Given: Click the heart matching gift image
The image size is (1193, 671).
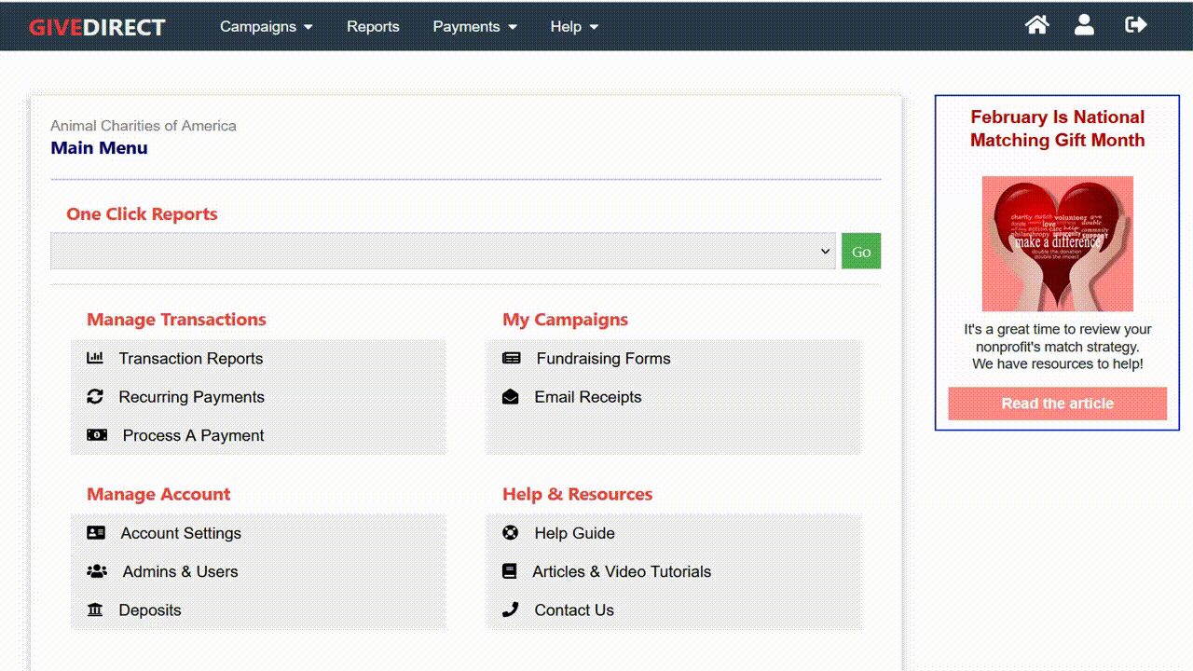Looking at the screenshot, I should click(x=1057, y=243).
